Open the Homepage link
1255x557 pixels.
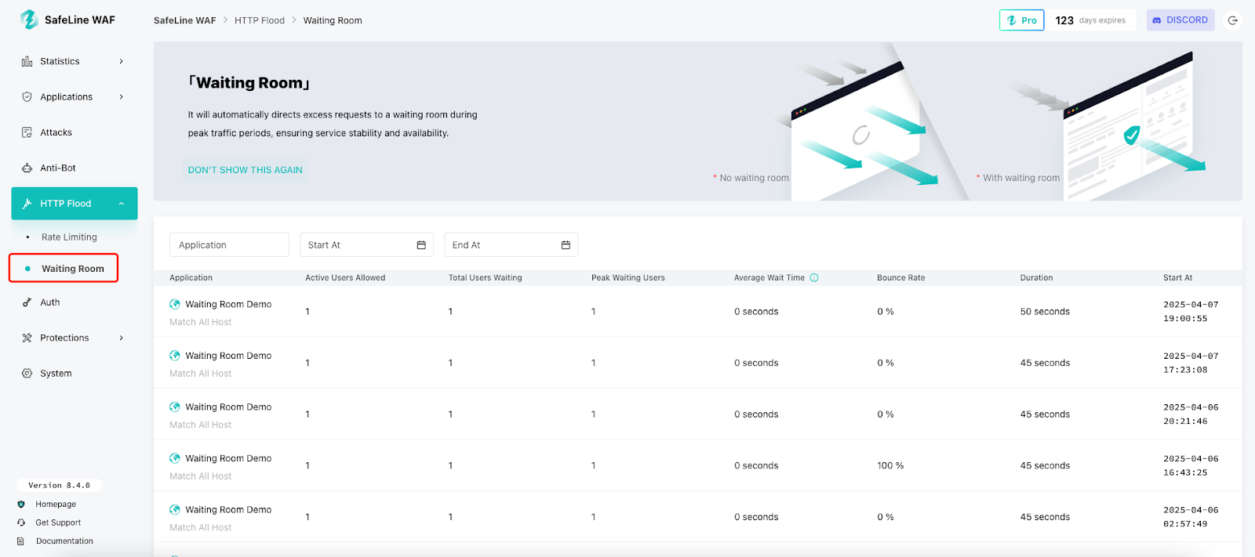pos(56,505)
